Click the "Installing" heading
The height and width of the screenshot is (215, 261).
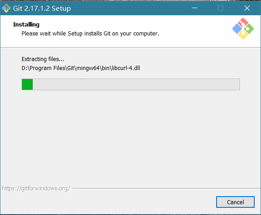pyautogui.click(x=26, y=25)
